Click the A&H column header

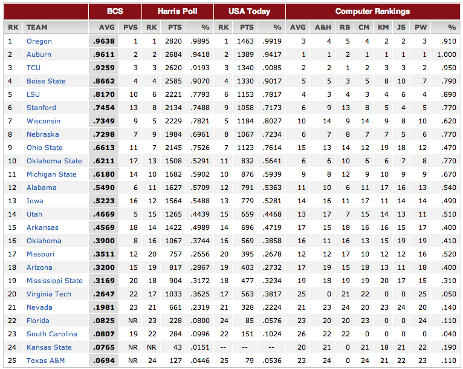(x=323, y=27)
